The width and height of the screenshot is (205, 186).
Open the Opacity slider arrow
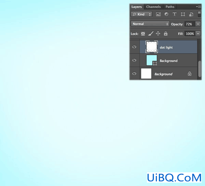198,24
